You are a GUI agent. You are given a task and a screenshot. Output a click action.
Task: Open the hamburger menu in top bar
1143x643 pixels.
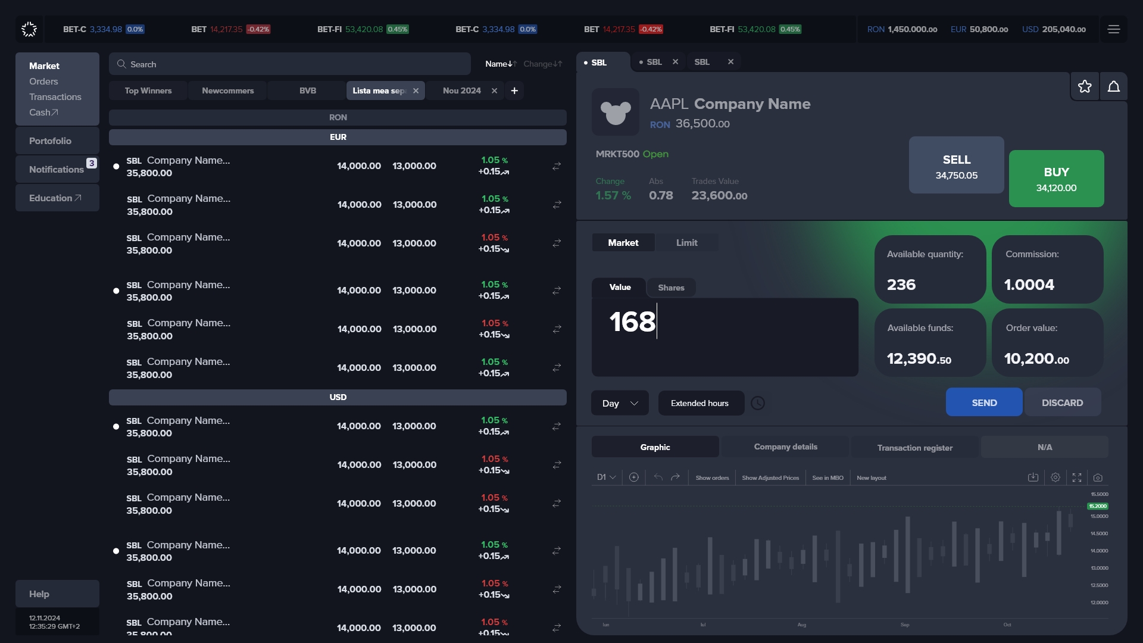[1113, 29]
